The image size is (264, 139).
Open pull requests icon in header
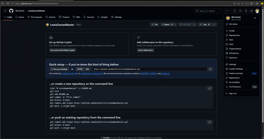(240, 11)
